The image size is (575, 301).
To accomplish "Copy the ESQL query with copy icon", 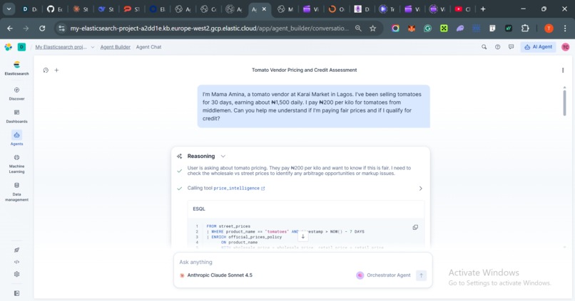I will 415,227.
